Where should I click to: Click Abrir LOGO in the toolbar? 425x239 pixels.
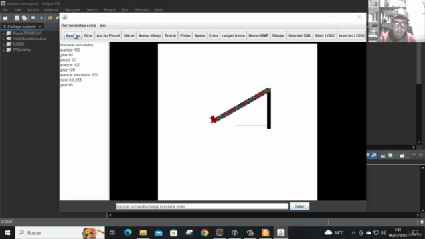coord(325,35)
